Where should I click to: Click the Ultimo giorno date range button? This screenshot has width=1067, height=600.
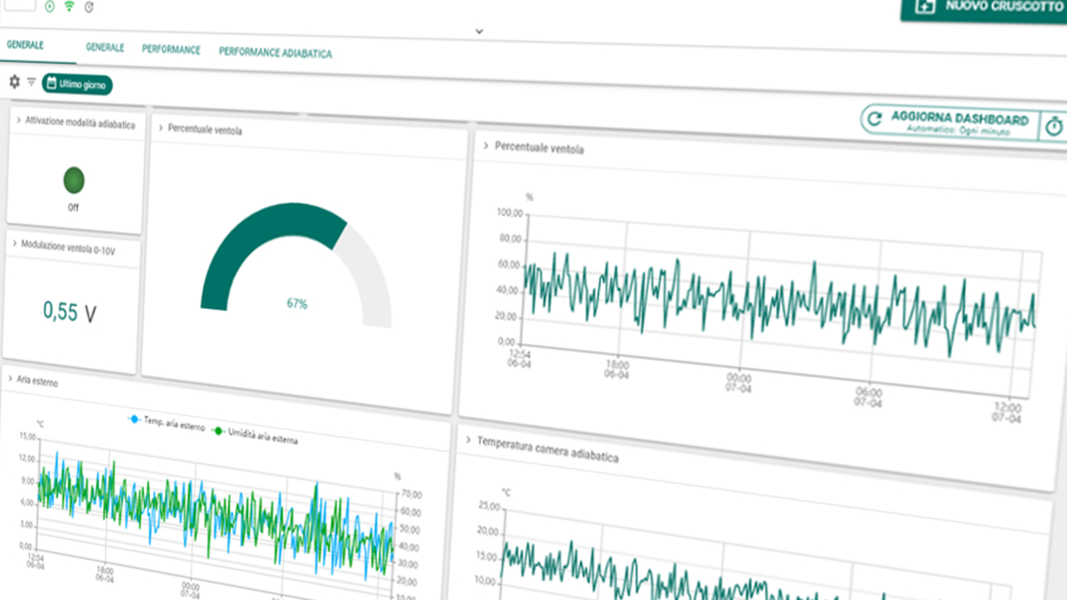point(77,84)
